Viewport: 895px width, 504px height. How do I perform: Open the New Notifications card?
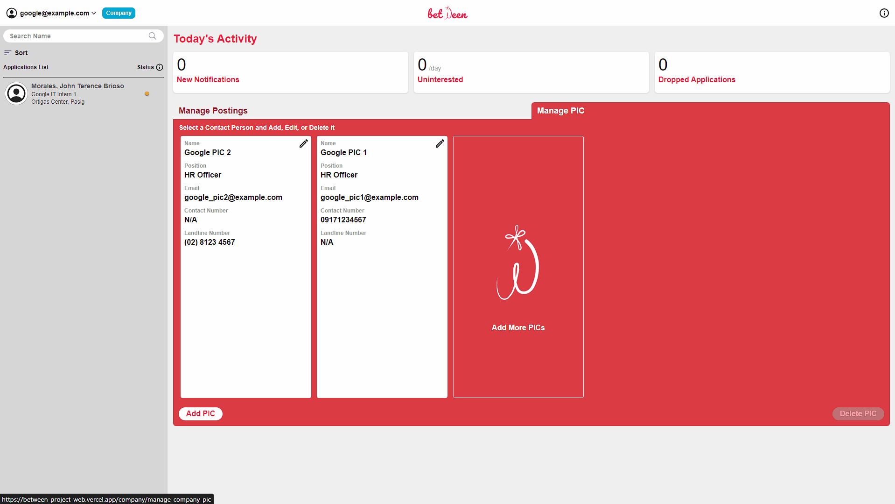point(290,72)
